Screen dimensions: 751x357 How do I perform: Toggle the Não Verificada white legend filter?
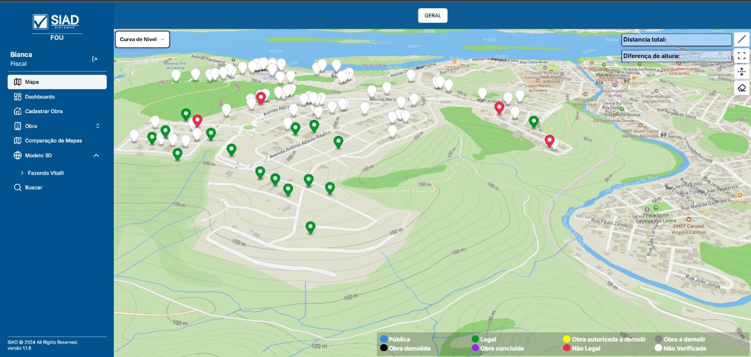[659, 348]
